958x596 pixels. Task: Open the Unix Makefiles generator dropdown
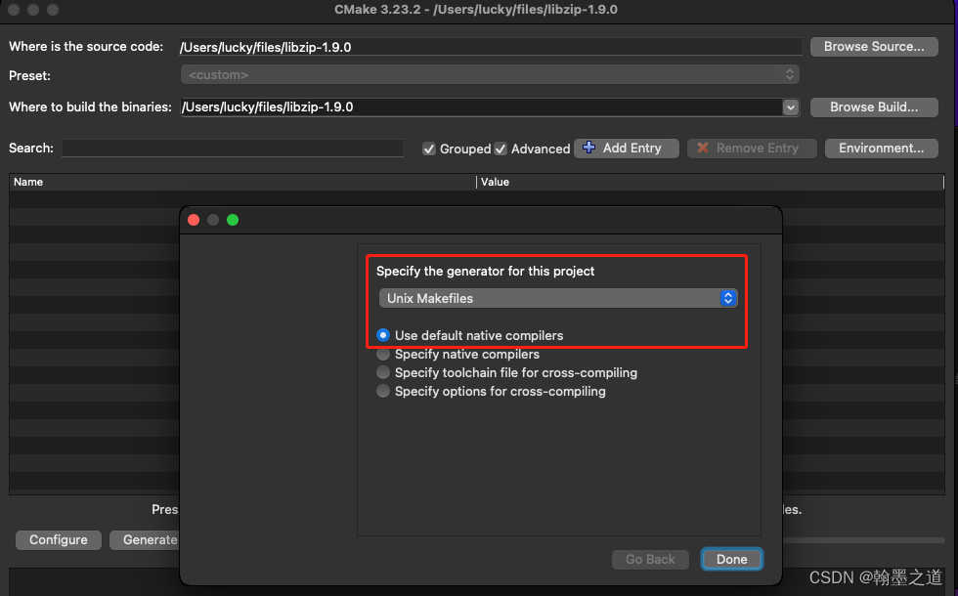558,298
